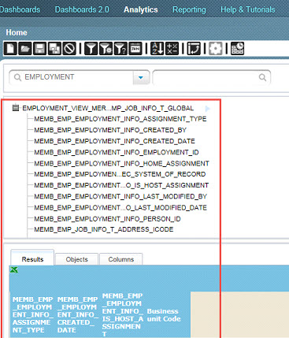This screenshot has width=289, height=338.
Task: Click the pivot swap axes icon
Action: tap(194, 49)
